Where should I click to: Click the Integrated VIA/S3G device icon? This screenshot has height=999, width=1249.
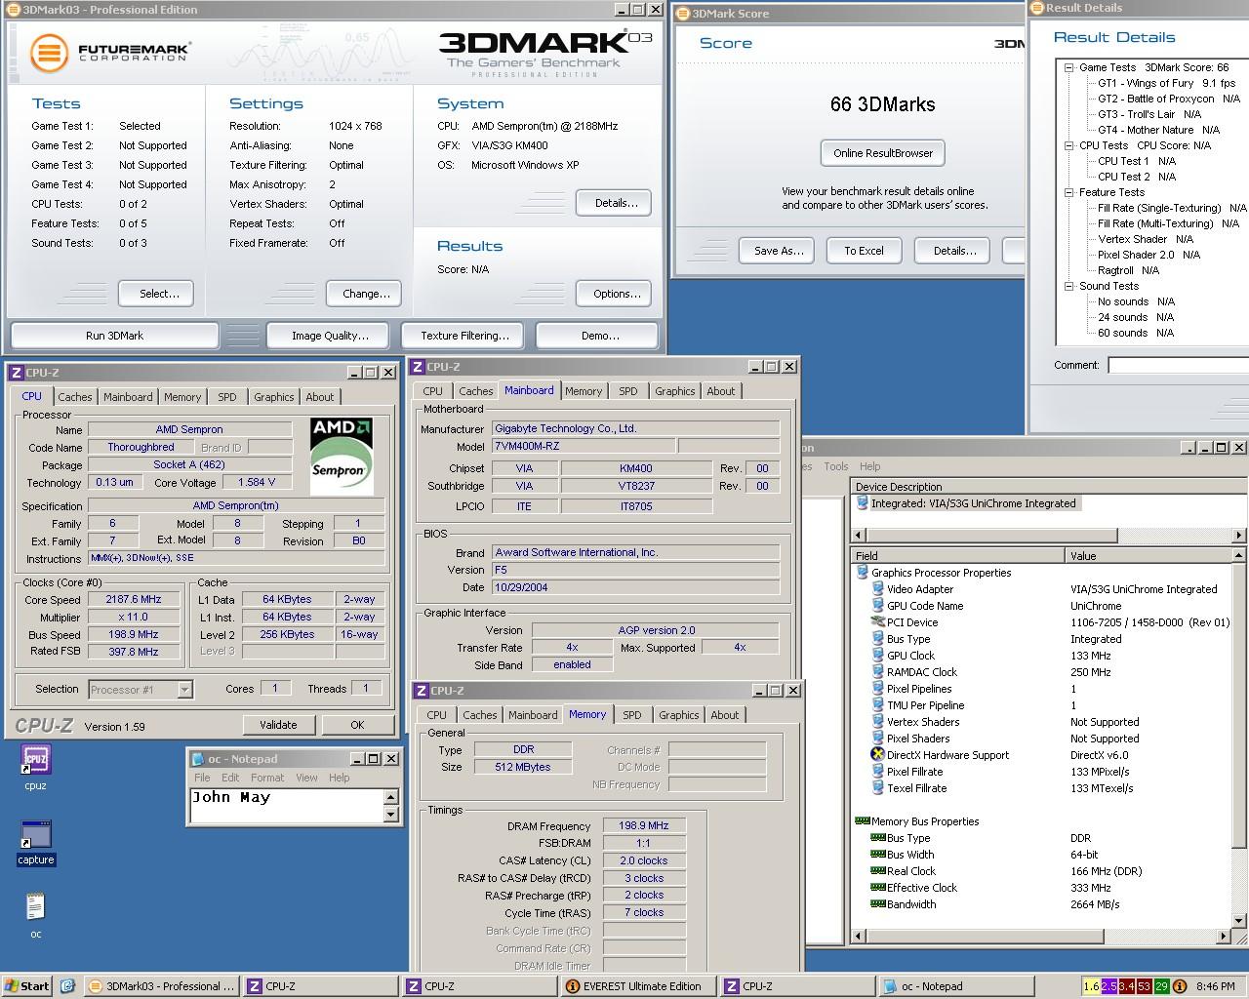pos(862,503)
